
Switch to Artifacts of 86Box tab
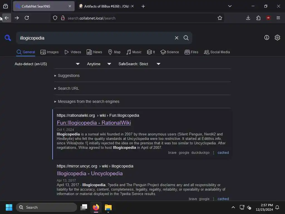106,6
